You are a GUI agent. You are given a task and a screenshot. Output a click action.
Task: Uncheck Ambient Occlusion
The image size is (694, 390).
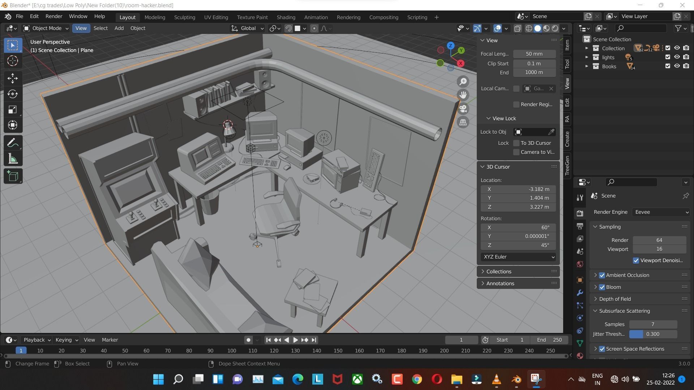[x=602, y=275]
